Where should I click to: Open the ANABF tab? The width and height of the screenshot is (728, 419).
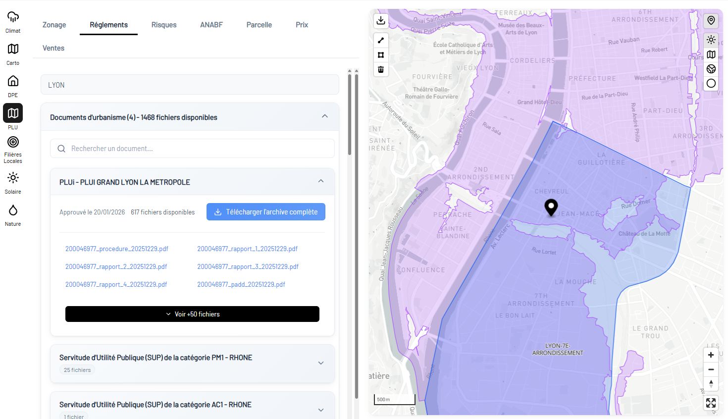(211, 25)
